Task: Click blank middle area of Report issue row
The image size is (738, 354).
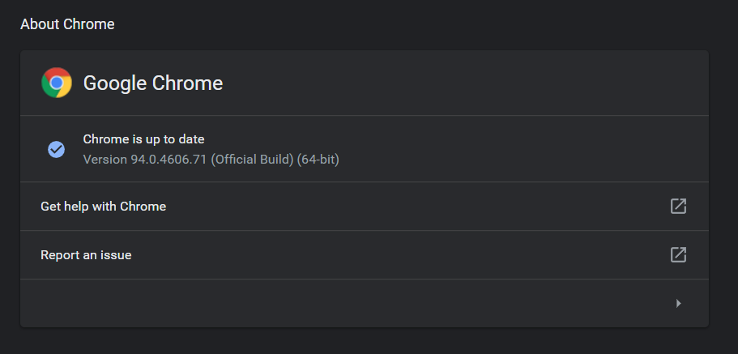Action: tap(405, 255)
